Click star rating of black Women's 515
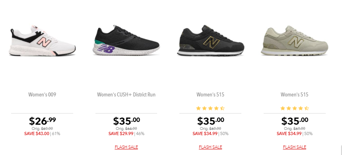The width and height of the screenshot is (342, 155). pyautogui.click(x=210, y=108)
